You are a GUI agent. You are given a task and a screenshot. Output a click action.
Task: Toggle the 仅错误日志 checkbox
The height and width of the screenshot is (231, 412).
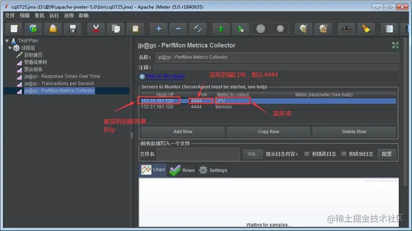coord(306,154)
